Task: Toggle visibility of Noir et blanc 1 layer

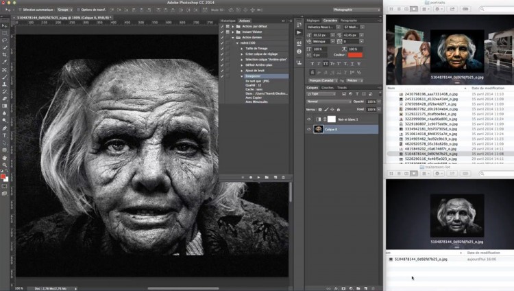Action: [310, 119]
